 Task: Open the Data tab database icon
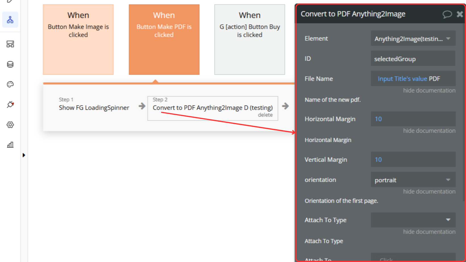click(10, 64)
